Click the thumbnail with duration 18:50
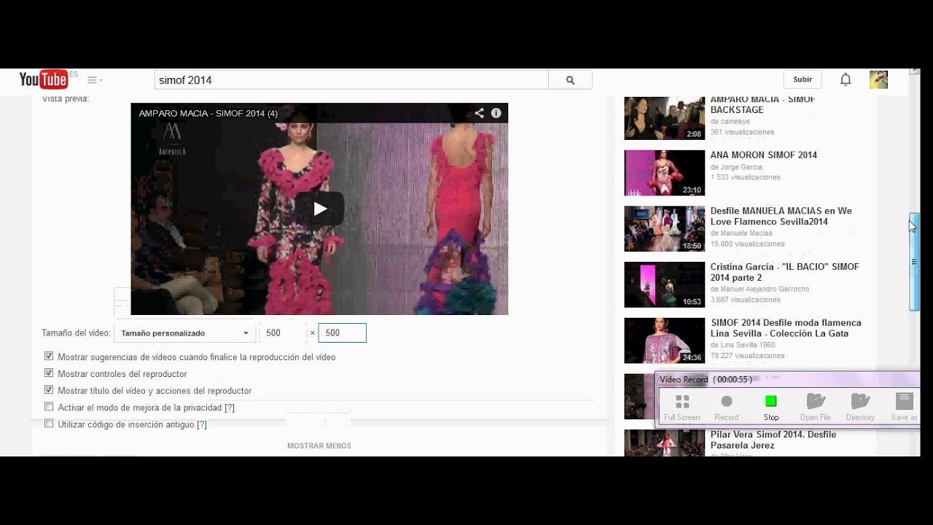The width and height of the screenshot is (933, 525). tap(665, 229)
